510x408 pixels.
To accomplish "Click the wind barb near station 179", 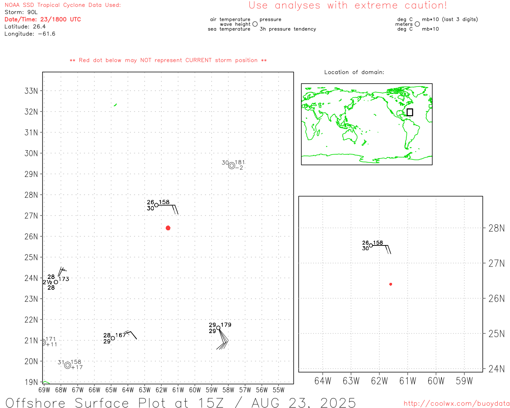I will [x=223, y=339].
